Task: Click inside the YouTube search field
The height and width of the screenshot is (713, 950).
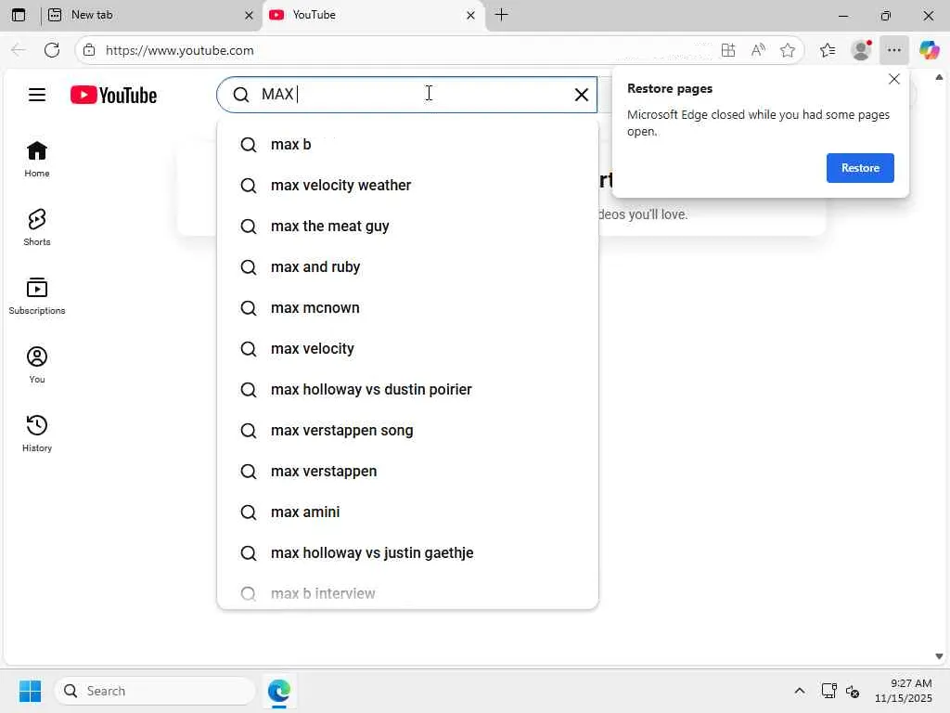Action: pyautogui.click(x=408, y=95)
